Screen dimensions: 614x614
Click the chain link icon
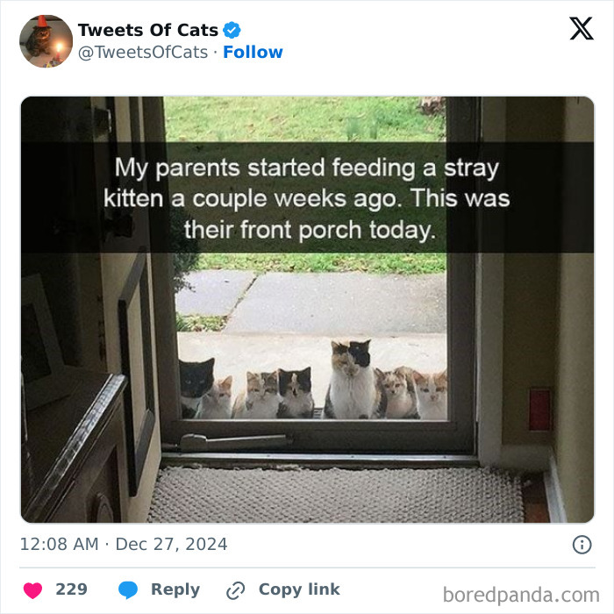[x=235, y=590]
